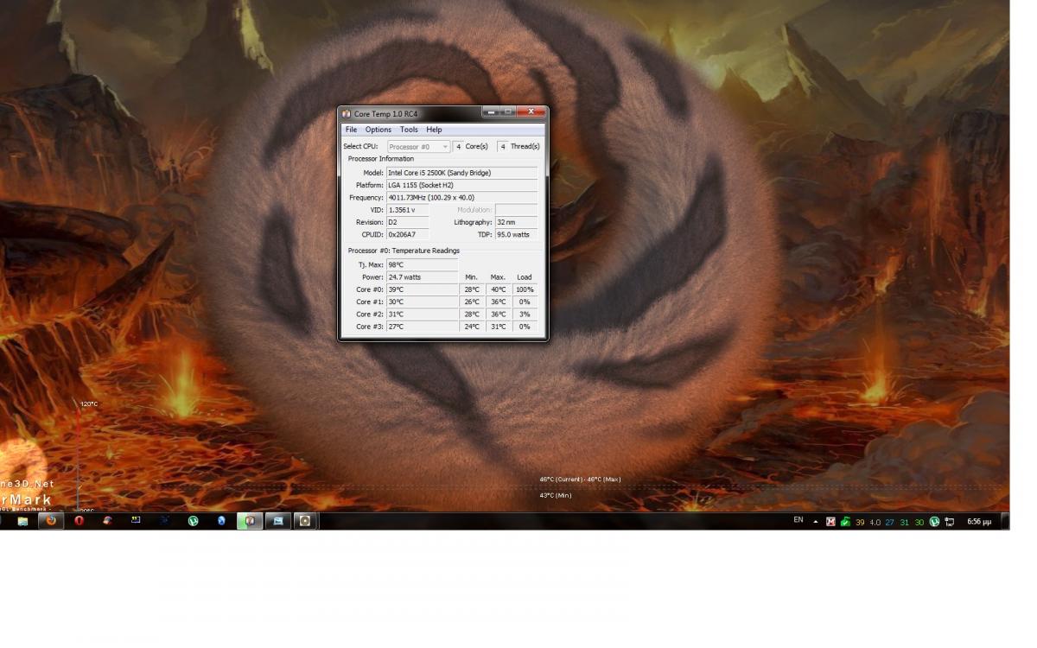Viewport: 1037px width, 648px height.
Task: Open the Help menu in Core Temp
Action: [x=434, y=130]
